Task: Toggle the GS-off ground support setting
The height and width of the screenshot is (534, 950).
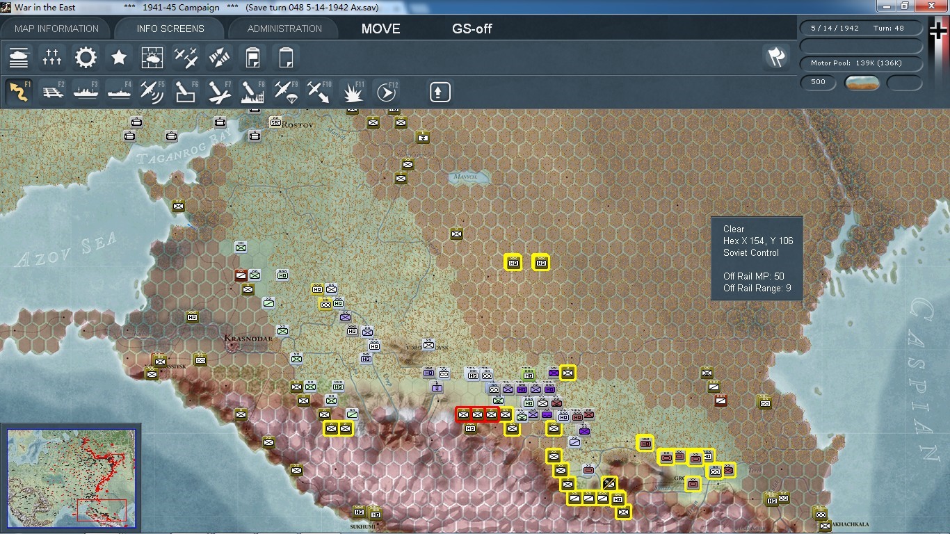Action: click(472, 29)
